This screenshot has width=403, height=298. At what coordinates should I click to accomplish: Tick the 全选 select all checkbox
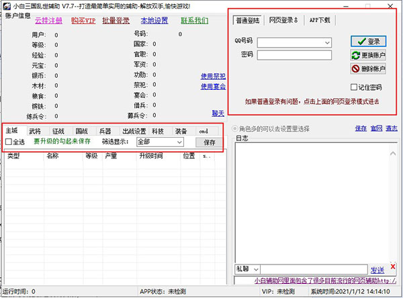[9, 142]
